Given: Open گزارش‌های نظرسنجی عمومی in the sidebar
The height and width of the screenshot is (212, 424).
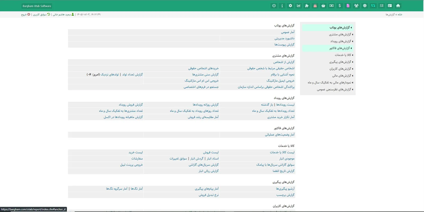Looking at the screenshot, I should click(x=335, y=89).
